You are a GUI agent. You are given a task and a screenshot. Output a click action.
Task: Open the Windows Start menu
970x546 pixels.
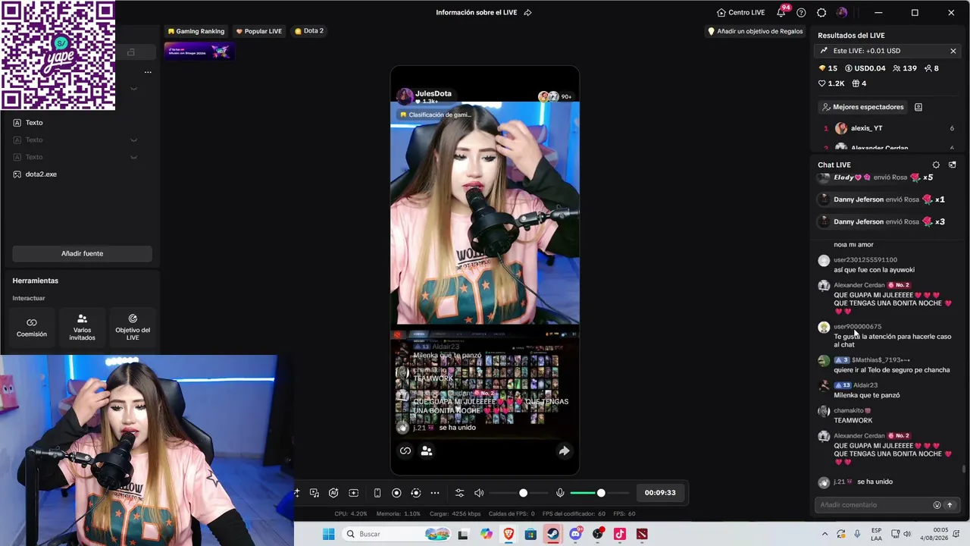pos(328,534)
